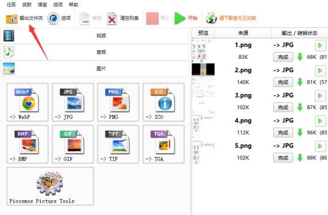The width and height of the screenshot is (328, 215).
Task: Click the green down arrow for 5.png
Action: pos(300,157)
